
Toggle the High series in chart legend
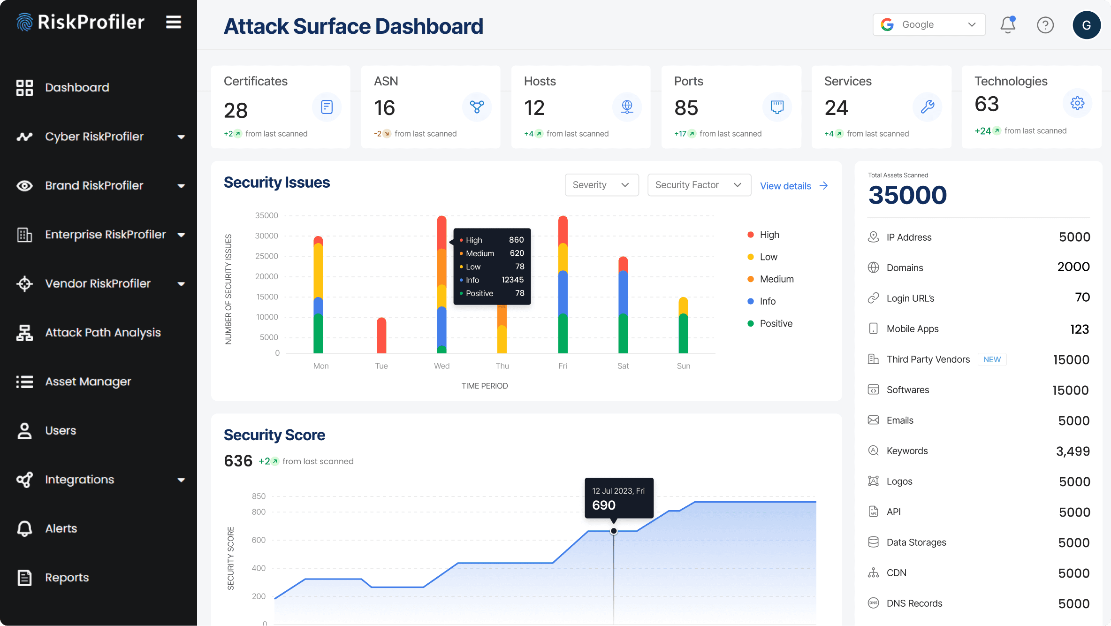[x=769, y=235]
